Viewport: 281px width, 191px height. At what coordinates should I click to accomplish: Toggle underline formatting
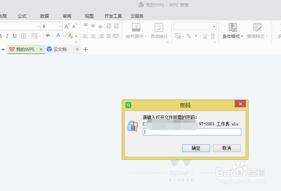tap(14, 36)
